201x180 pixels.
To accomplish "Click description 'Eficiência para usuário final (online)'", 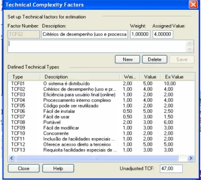I will point(79,95).
